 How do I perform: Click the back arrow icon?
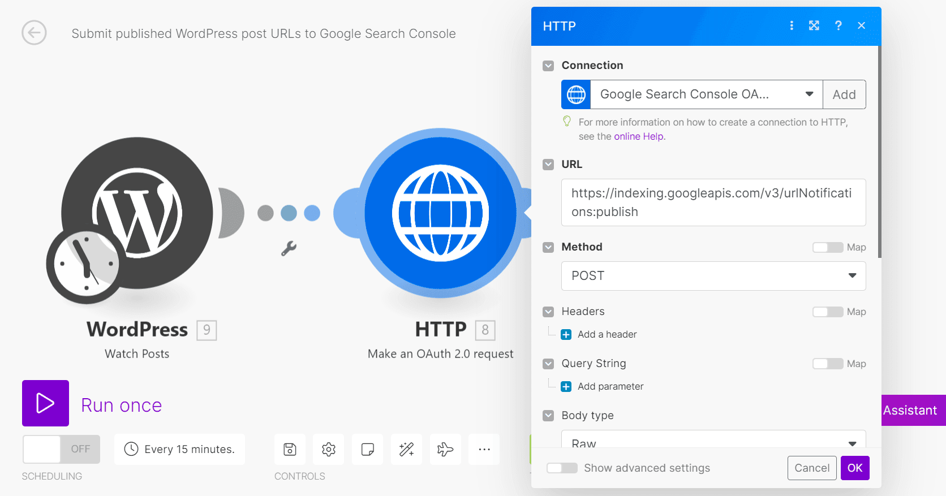(34, 33)
